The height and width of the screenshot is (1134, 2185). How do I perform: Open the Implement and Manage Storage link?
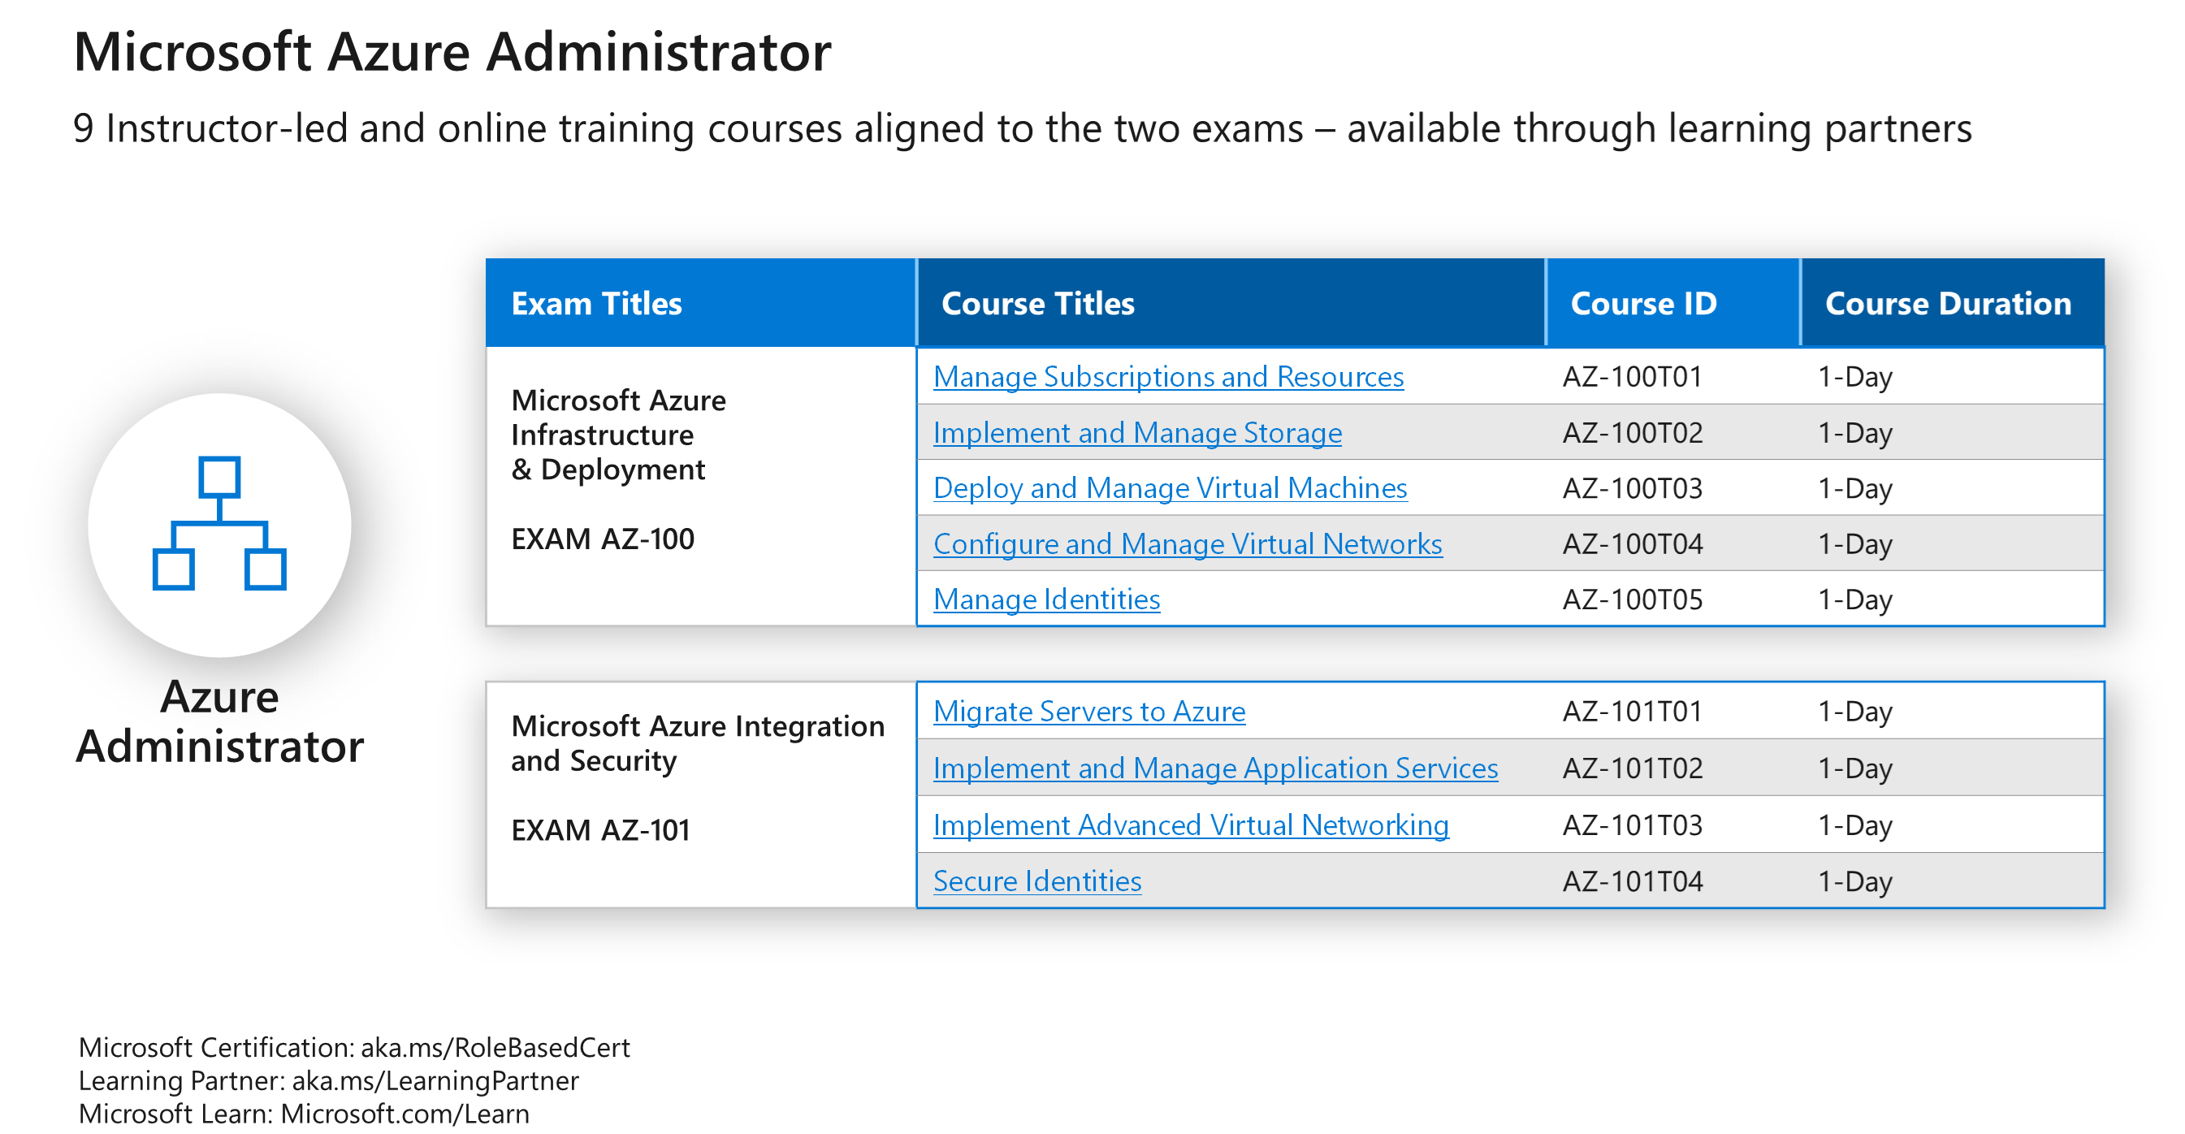click(1137, 433)
